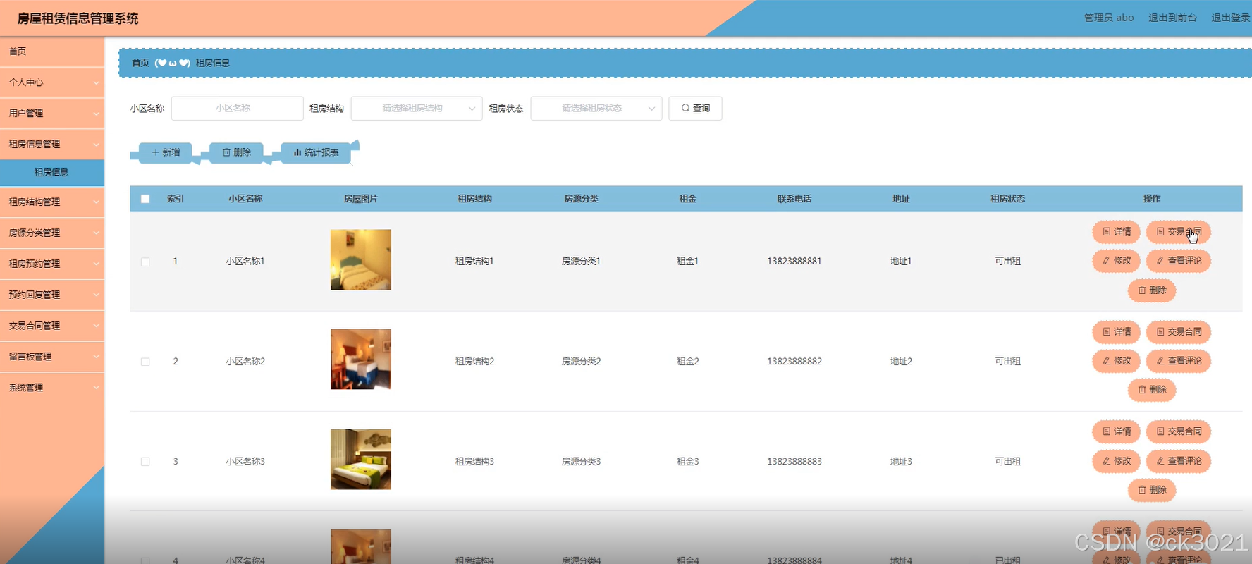Image resolution: width=1252 pixels, height=564 pixels.
Task: Expand 交易合同管理 sidebar menu
Action: pyautogui.click(x=52, y=326)
